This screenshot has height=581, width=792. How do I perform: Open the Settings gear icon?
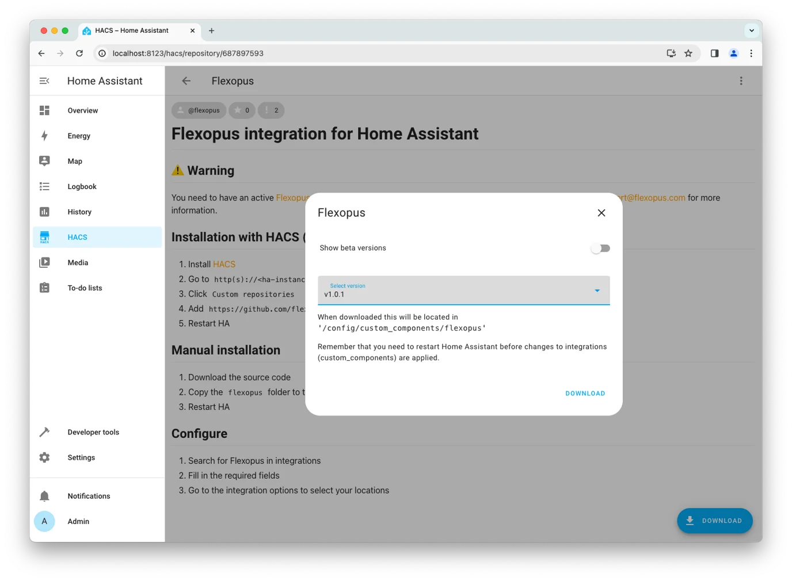click(x=44, y=457)
